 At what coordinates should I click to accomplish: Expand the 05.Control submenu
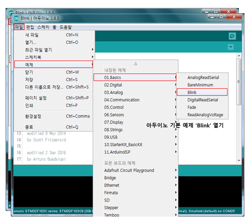point(135,107)
